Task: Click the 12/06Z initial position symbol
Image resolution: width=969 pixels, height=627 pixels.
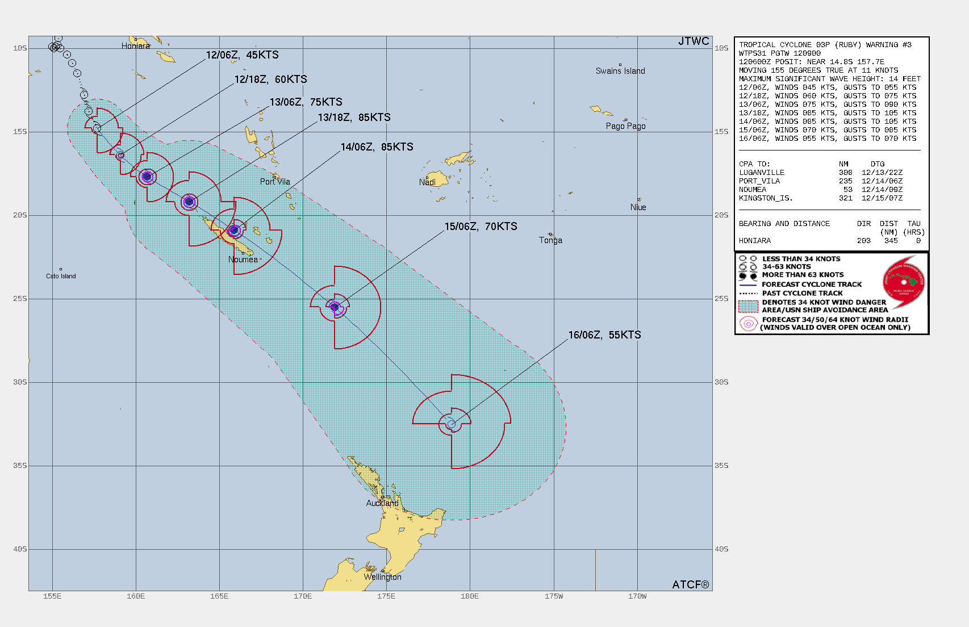Action: 97,129
